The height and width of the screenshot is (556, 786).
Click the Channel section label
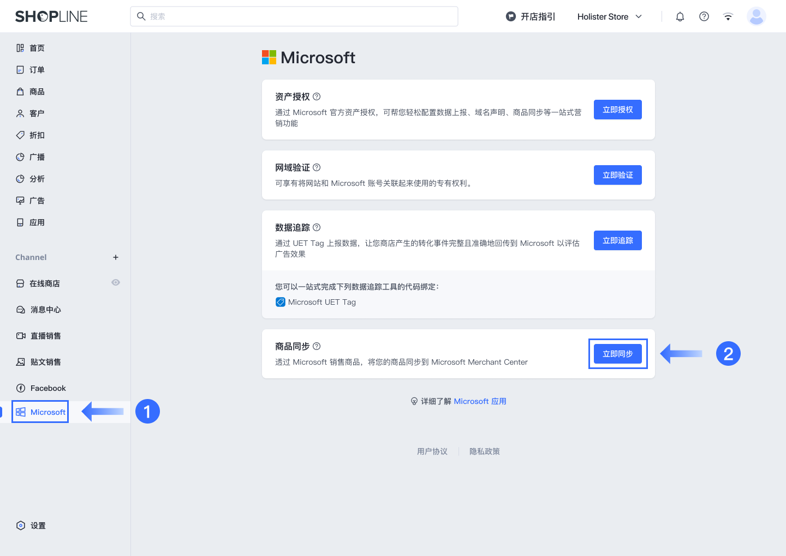click(x=31, y=257)
